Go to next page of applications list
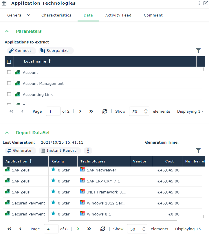This screenshot has width=209, height=234. click(80, 111)
